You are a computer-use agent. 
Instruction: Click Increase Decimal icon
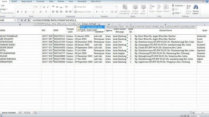[112, 12]
